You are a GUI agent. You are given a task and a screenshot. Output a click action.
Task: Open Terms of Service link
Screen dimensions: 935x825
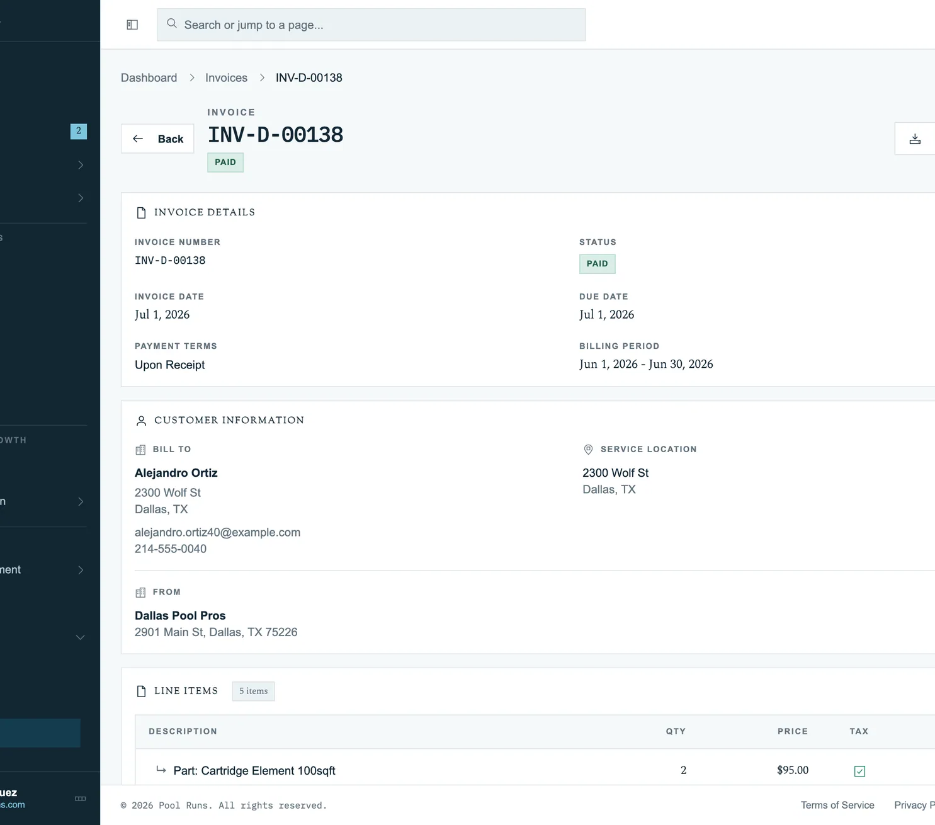coord(837,805)
